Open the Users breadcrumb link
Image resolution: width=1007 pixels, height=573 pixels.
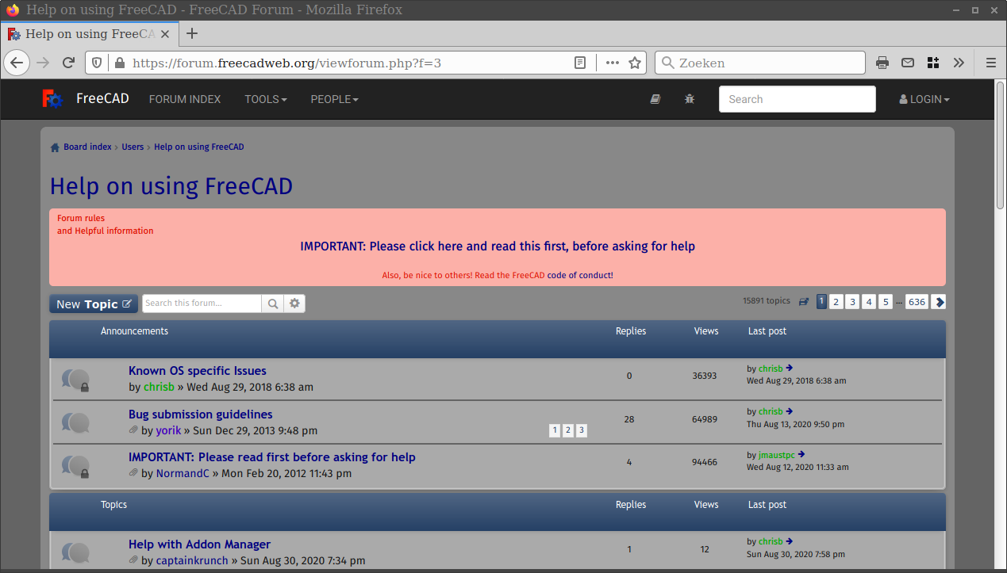click(x=133, y=147)
